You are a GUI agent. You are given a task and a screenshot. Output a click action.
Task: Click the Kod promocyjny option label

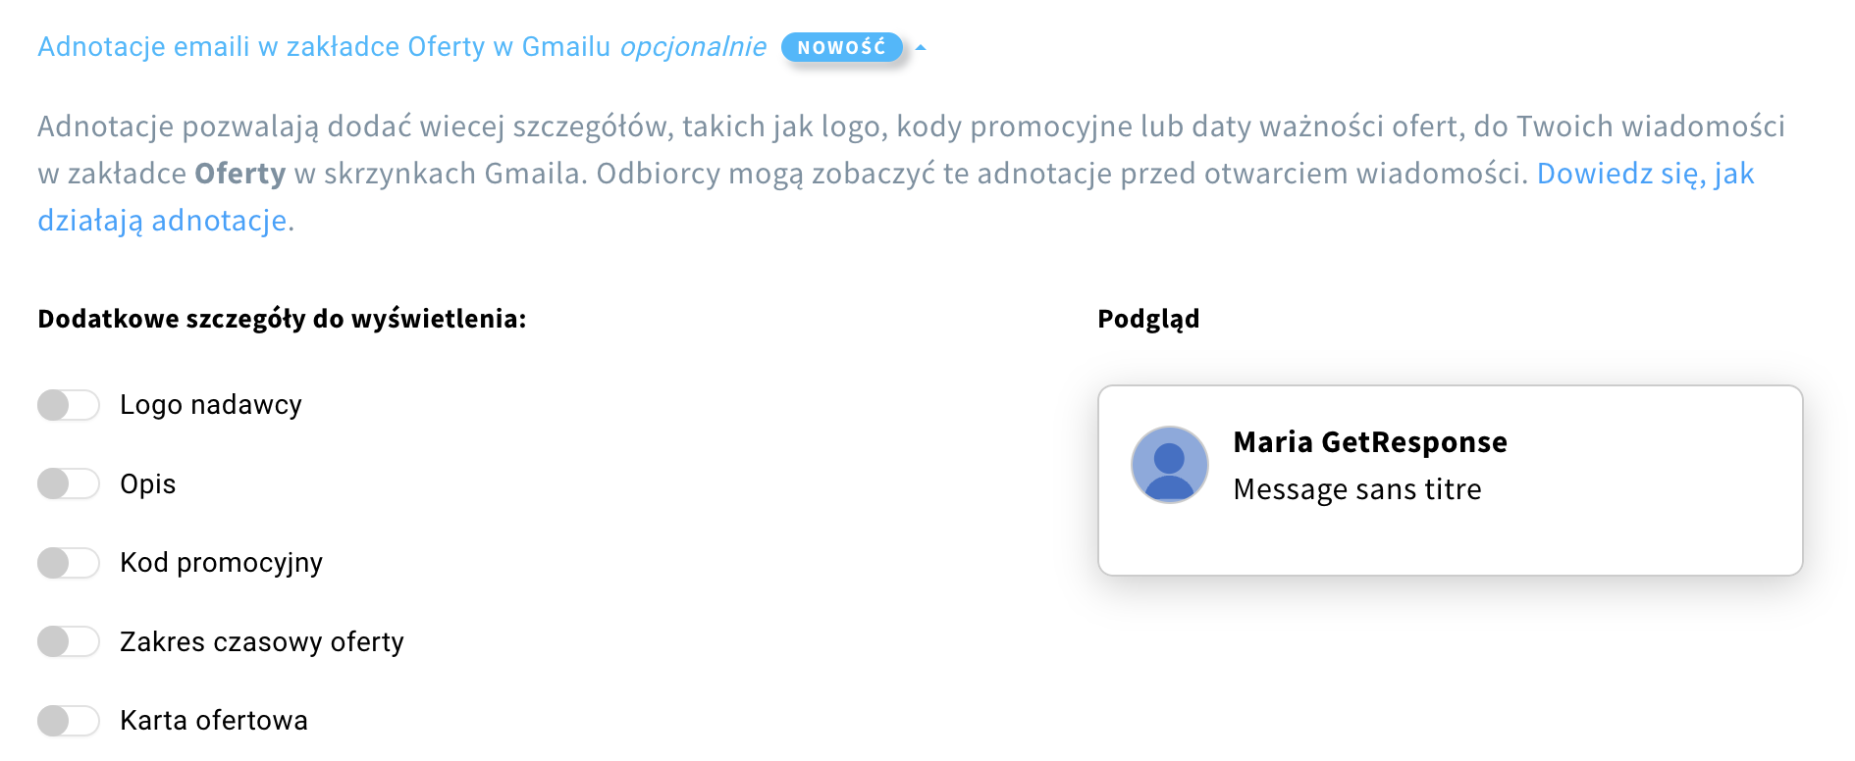(221, 562)
